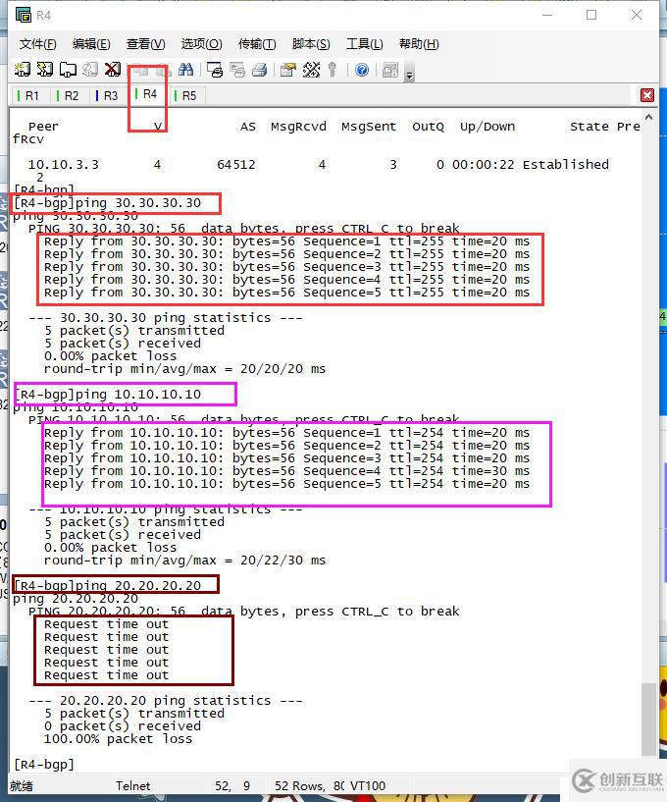Screen dimensions: 667x802
Task: Click '0 packet(s) received' line
Action: tap(123, 725)
